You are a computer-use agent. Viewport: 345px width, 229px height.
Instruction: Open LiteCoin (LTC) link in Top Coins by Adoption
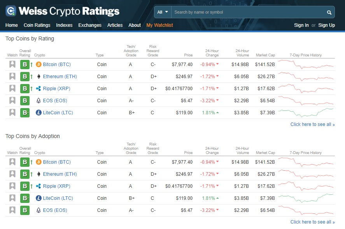click(58, 198)
